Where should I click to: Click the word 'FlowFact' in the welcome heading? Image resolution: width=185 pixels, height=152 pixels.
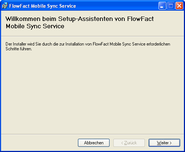click(140, 19)
